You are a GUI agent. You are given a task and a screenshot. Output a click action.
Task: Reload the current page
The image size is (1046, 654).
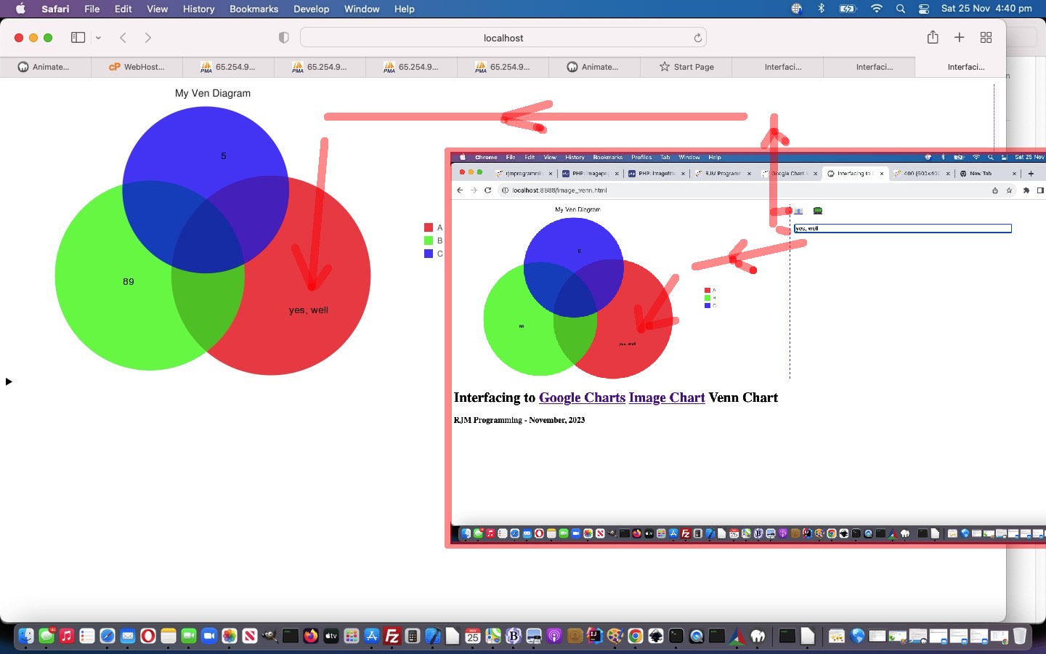click(x=697, y=38)
